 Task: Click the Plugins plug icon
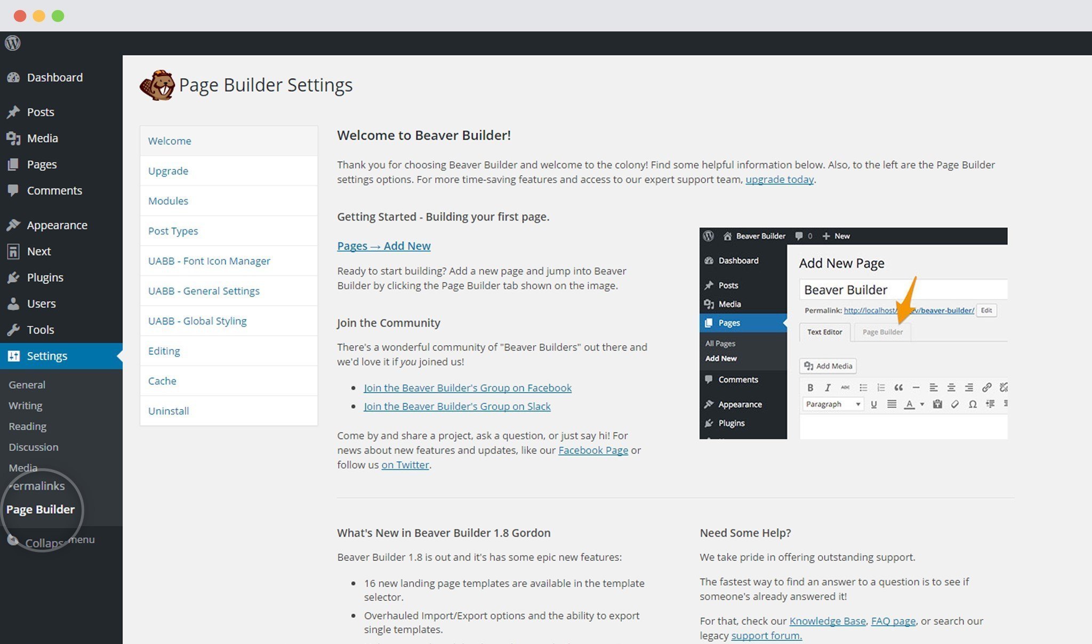13,278
